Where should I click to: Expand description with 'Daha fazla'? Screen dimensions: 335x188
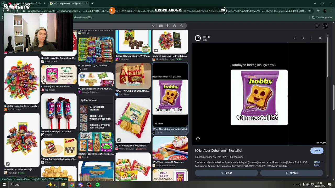[x=318, y=163]
